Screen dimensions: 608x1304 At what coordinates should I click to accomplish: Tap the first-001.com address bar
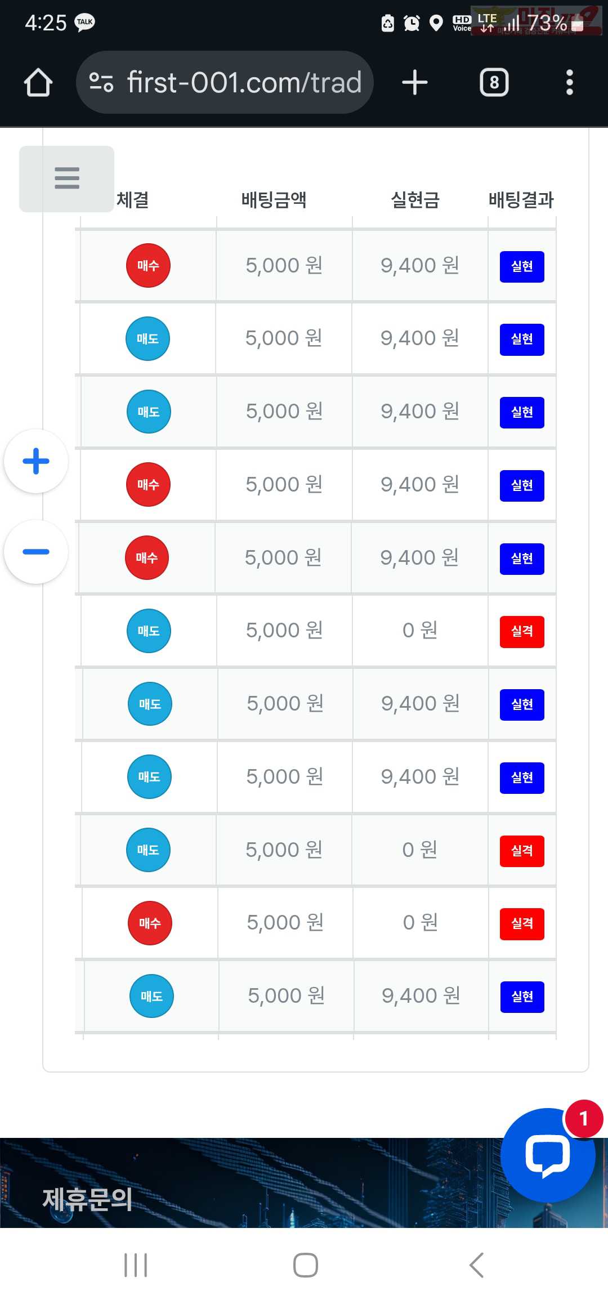coord(244,83)
